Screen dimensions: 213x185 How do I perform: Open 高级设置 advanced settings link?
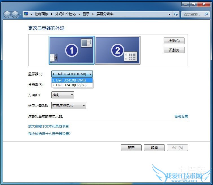[x=181, y=116]
